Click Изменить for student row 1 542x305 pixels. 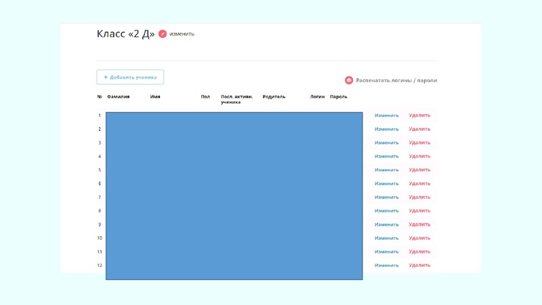coord(386,115)
